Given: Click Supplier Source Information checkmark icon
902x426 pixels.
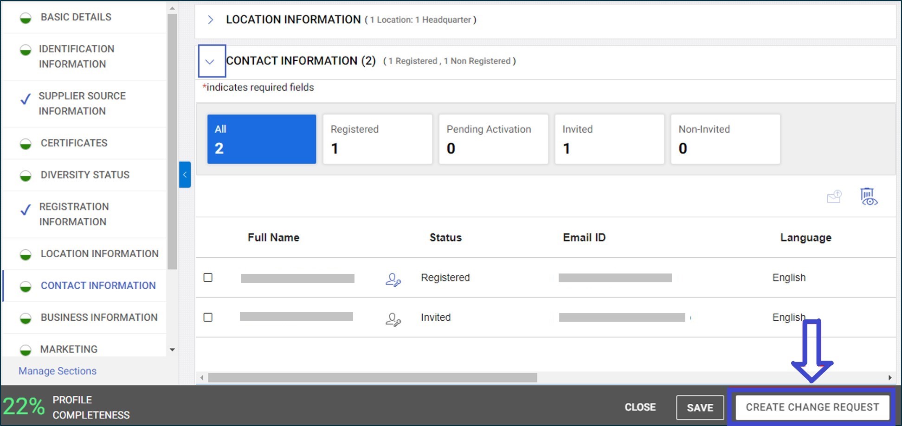Looking at the screenshot, I should click(x=26, y=99).
